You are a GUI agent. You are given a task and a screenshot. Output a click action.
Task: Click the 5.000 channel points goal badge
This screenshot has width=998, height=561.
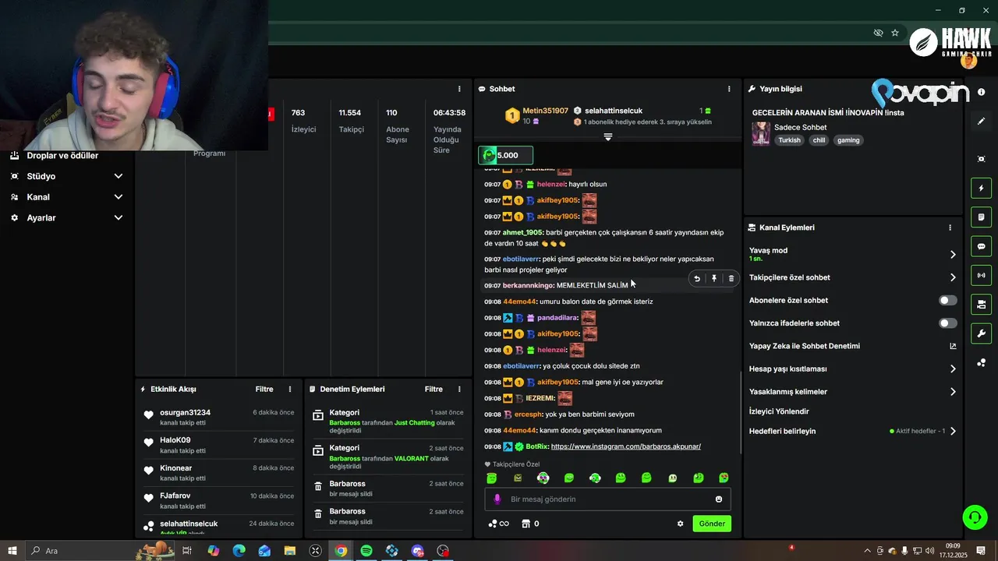[x=506, y=155]
